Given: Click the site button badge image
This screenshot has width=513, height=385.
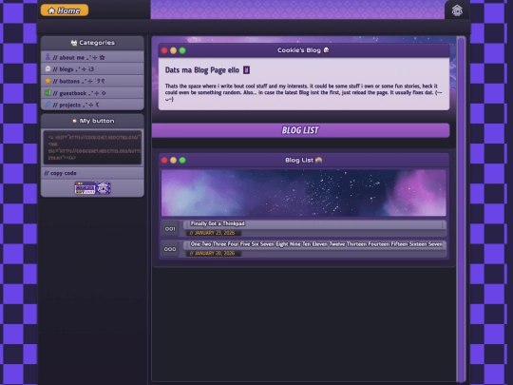Looking at the screenshot, I should pyautogui.click(x=92, y=188).
